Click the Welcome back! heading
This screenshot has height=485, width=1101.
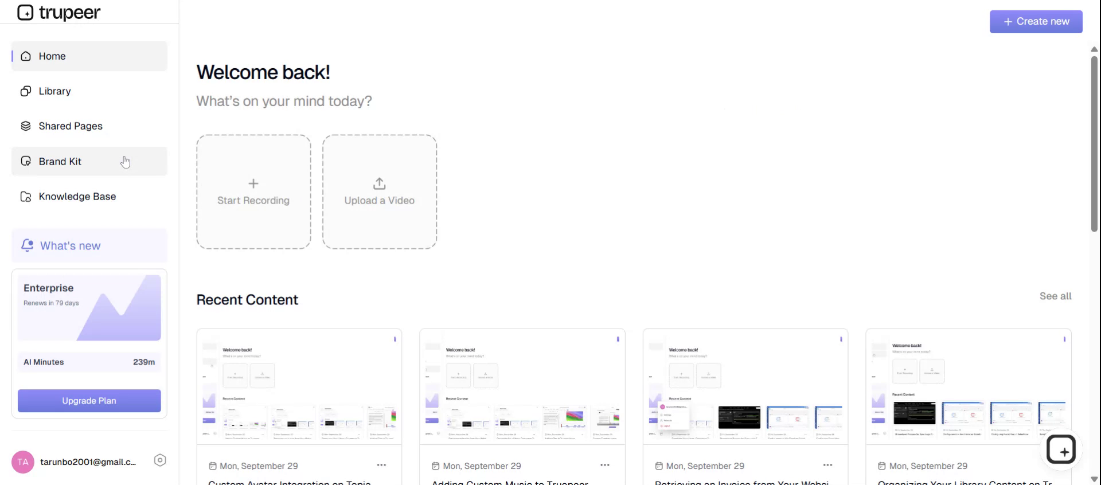263,72
